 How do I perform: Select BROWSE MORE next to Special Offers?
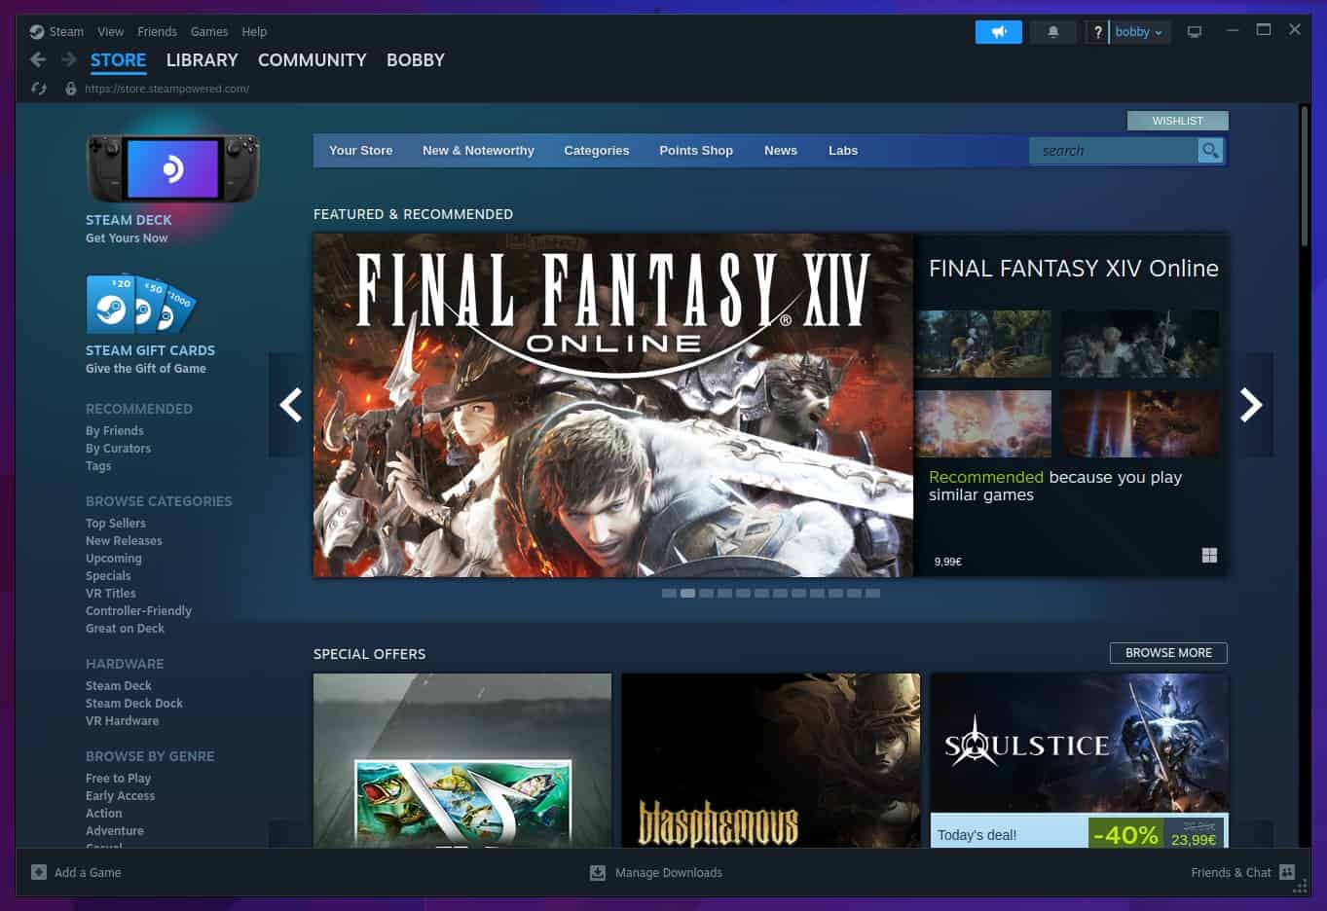tap(1168, 652)
